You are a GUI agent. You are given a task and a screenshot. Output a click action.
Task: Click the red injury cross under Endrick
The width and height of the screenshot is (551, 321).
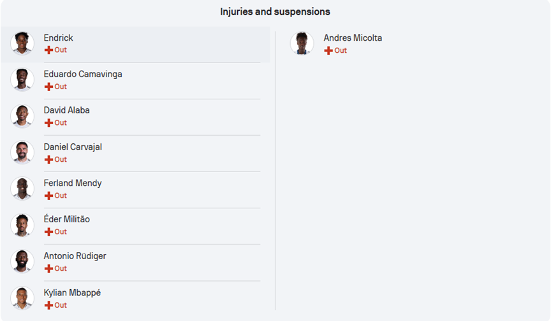click(48, 50)
